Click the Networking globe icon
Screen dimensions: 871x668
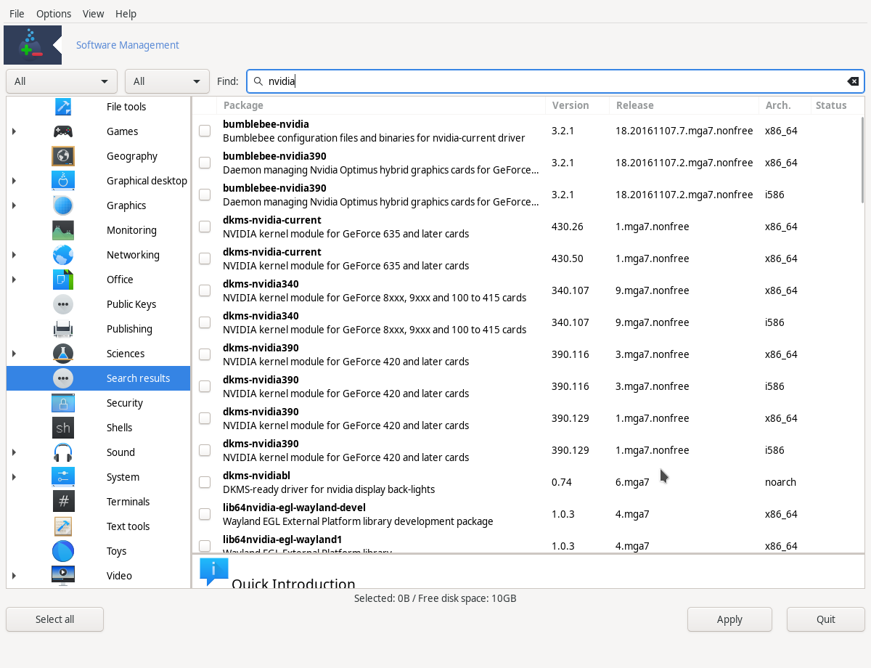63,255
